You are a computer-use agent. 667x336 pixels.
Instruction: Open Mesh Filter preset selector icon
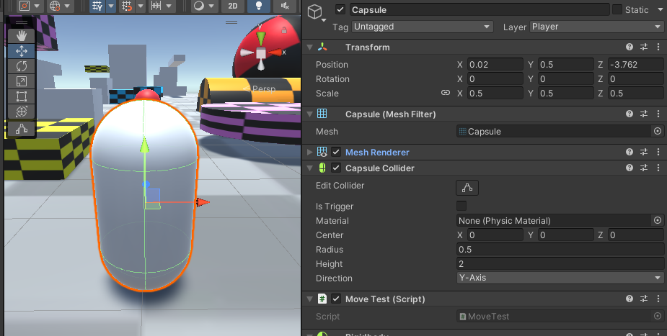point(644,114)
